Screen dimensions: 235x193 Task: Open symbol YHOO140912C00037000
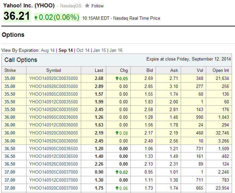(x=54, y=180)
